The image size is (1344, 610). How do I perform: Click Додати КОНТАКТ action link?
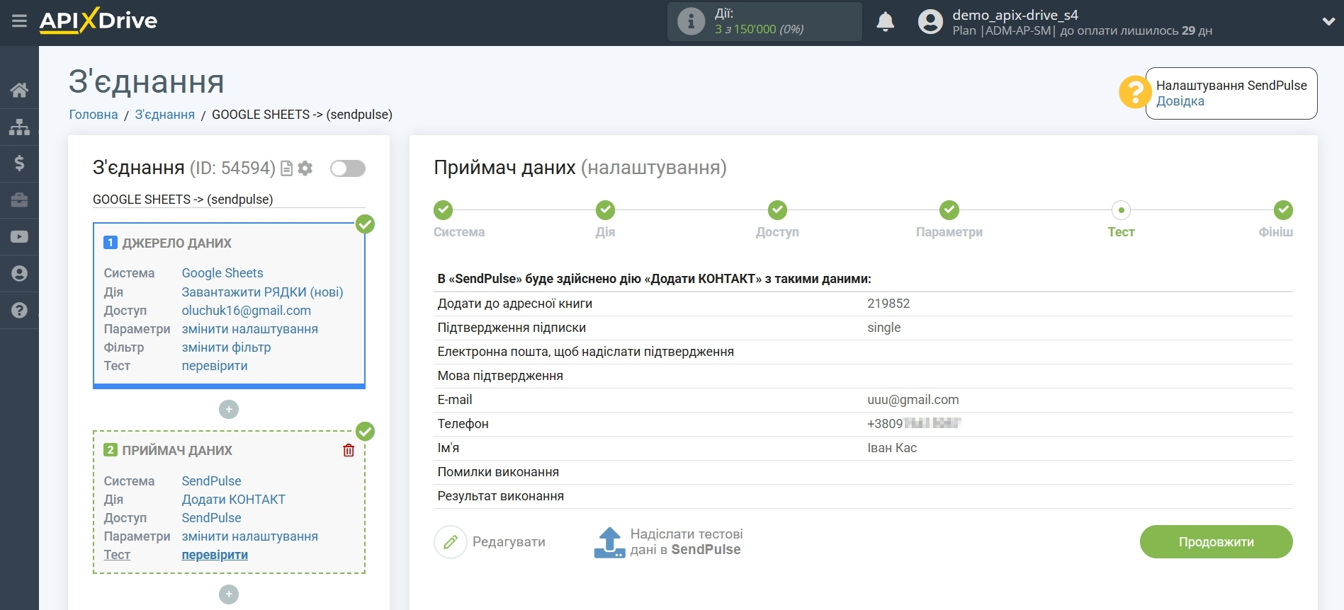coord(233,500)
